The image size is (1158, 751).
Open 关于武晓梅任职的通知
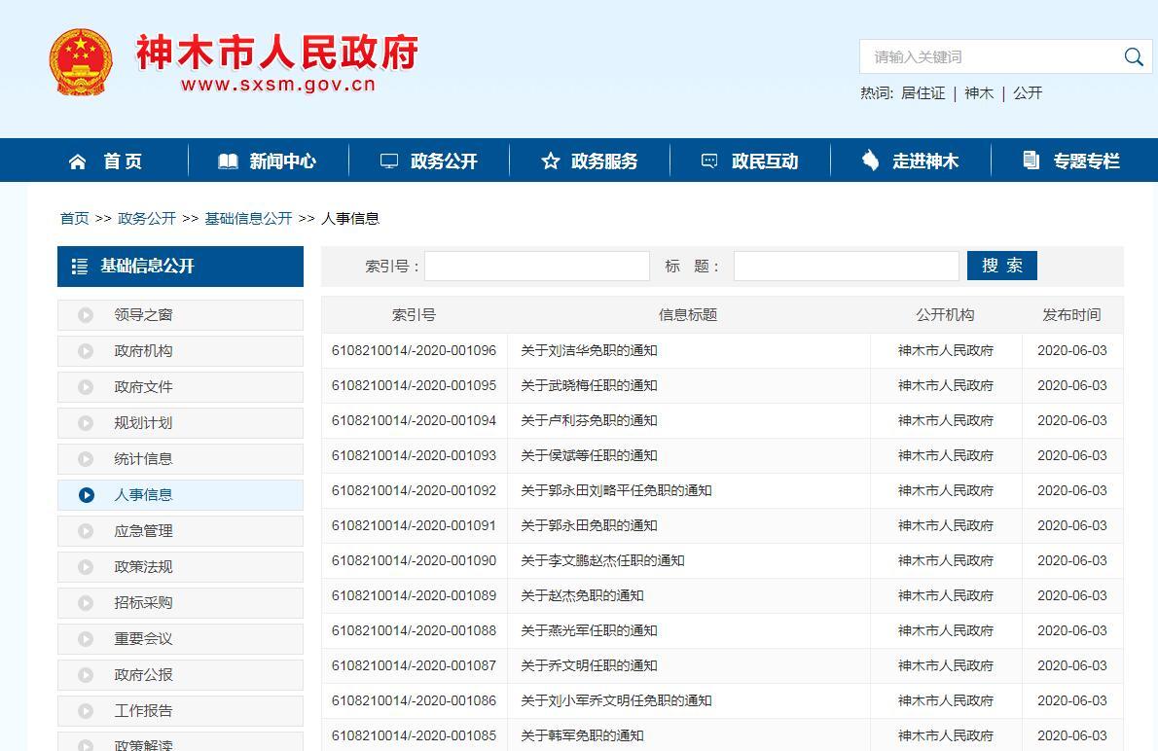(590, 385)
